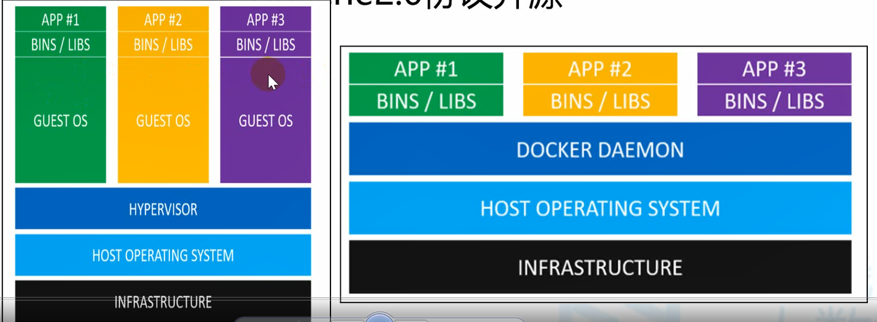The height and width of the screenshot is (322, 877).
Task: Click HOST OPERATING SYSTEM below DOCKER DAEMON
Action: pos(600,208)
